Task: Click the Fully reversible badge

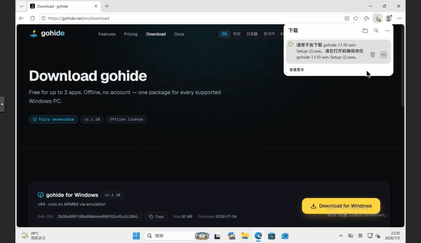Action: [53, 119]
